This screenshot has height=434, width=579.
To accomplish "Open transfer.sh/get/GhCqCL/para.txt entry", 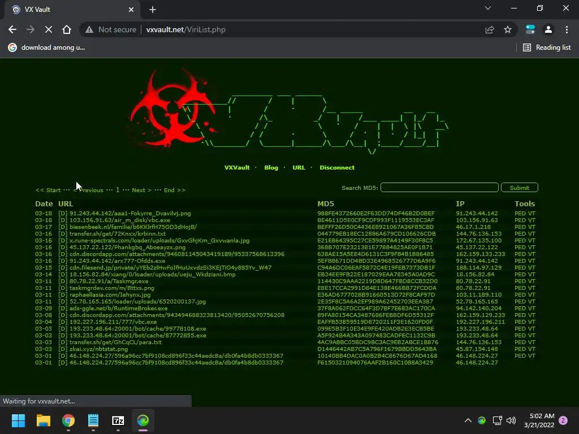I will [x=115, y=342].
